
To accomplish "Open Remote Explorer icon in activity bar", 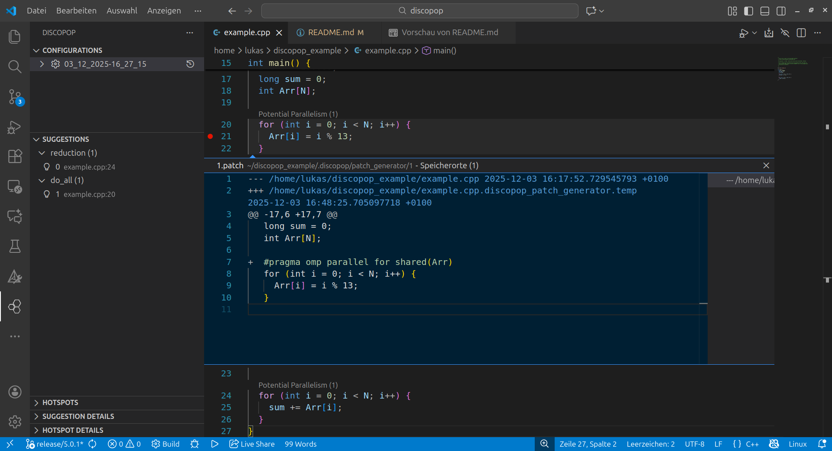I will (x=15, y=186).
